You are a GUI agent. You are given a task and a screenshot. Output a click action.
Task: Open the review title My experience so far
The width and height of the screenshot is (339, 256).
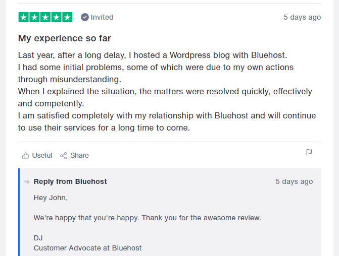click(65, 38)
